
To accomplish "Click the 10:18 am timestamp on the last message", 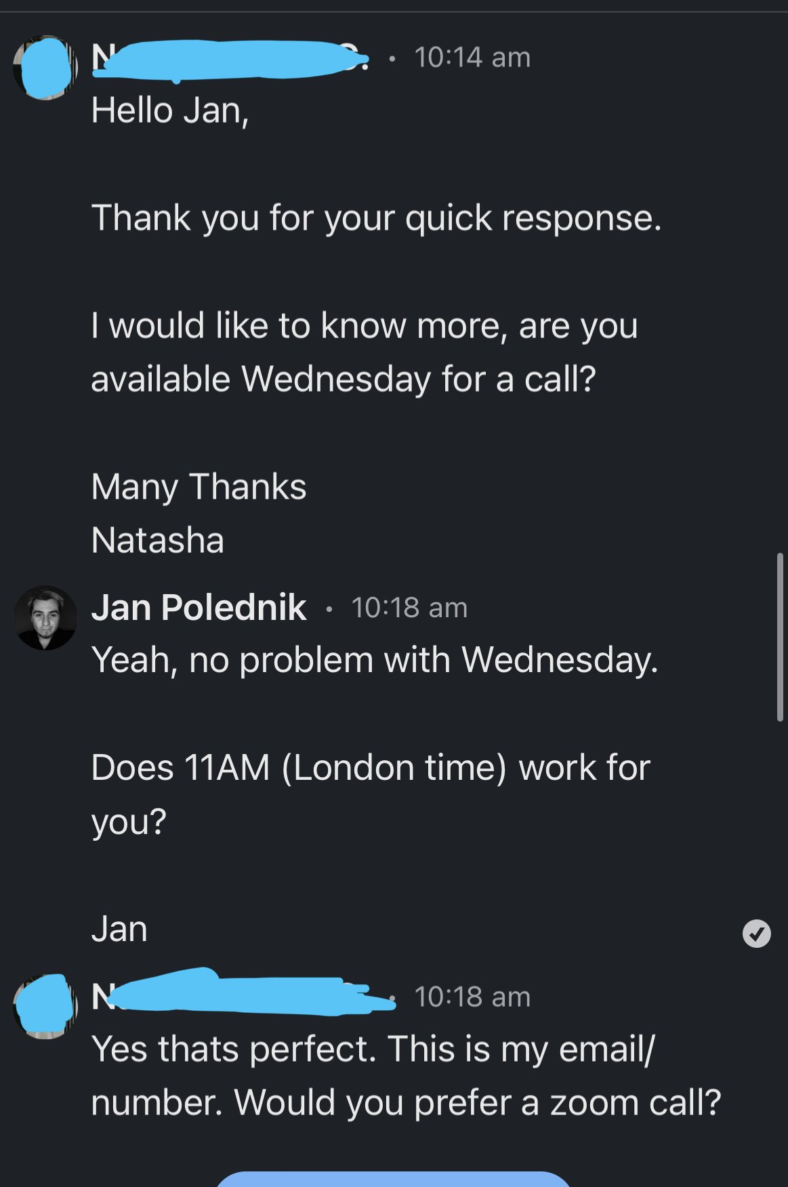I will pos(472,997).
